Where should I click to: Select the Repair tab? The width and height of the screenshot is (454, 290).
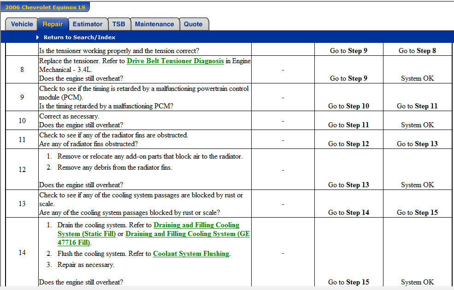[x=53, y=24]
